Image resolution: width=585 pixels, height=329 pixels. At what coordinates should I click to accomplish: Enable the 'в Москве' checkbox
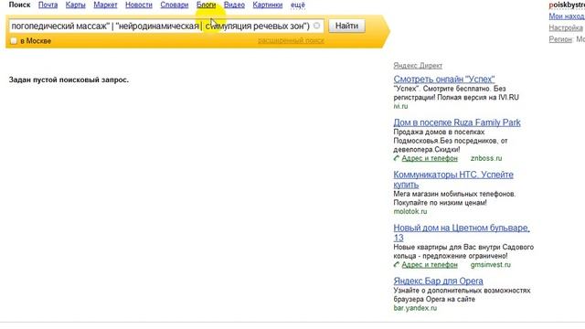click(14, 40)
